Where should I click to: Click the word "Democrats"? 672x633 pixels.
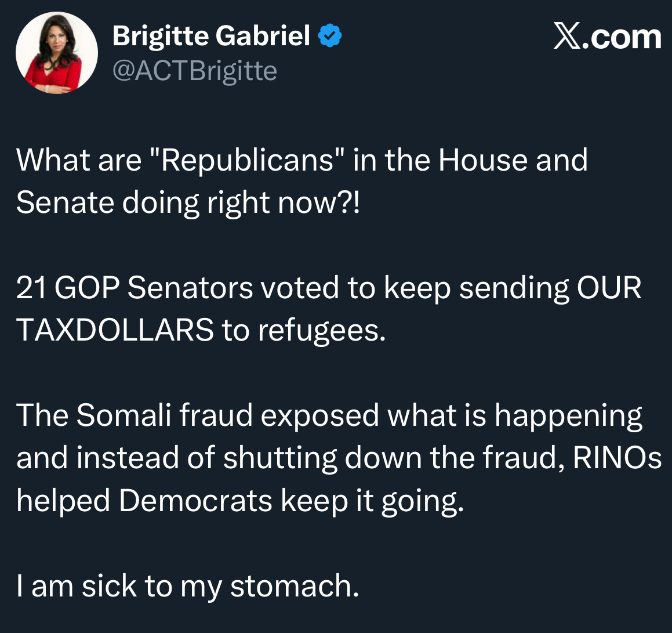196,500
